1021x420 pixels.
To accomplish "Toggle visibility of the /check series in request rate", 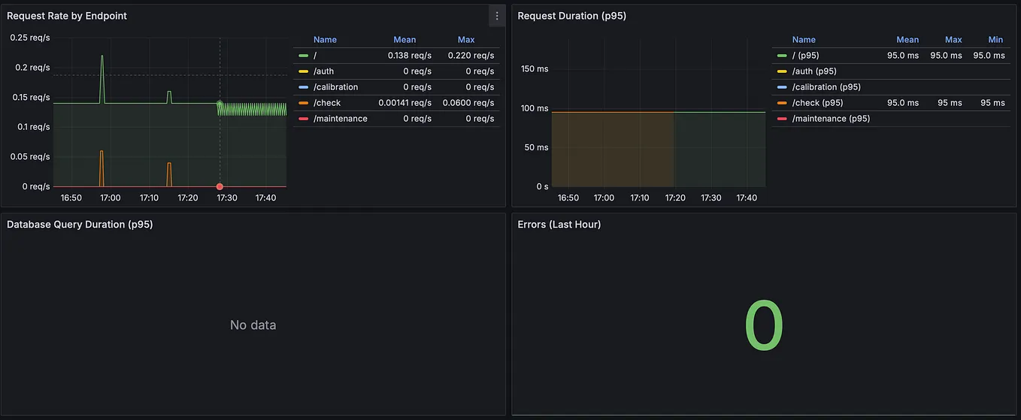I will coord(327,103).
